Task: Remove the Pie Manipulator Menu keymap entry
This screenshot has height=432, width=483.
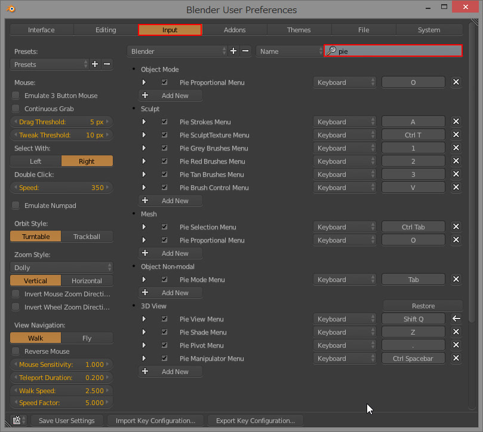Action: (456, 359)
